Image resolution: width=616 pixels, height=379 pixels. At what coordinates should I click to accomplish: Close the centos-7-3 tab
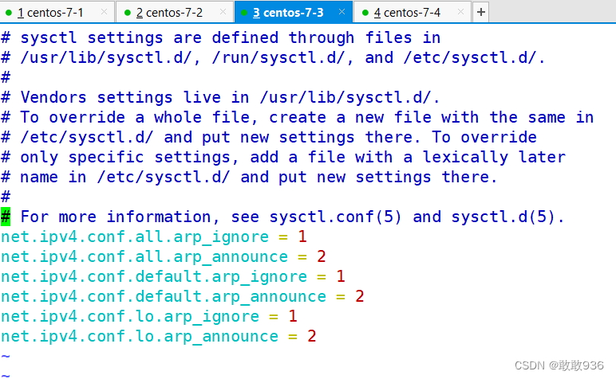point(342,12)
